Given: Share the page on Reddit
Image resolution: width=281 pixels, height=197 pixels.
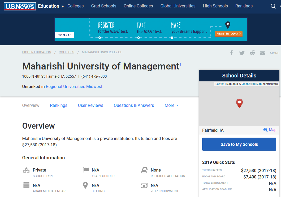Looking at the screenshot, I should [252, 53].
